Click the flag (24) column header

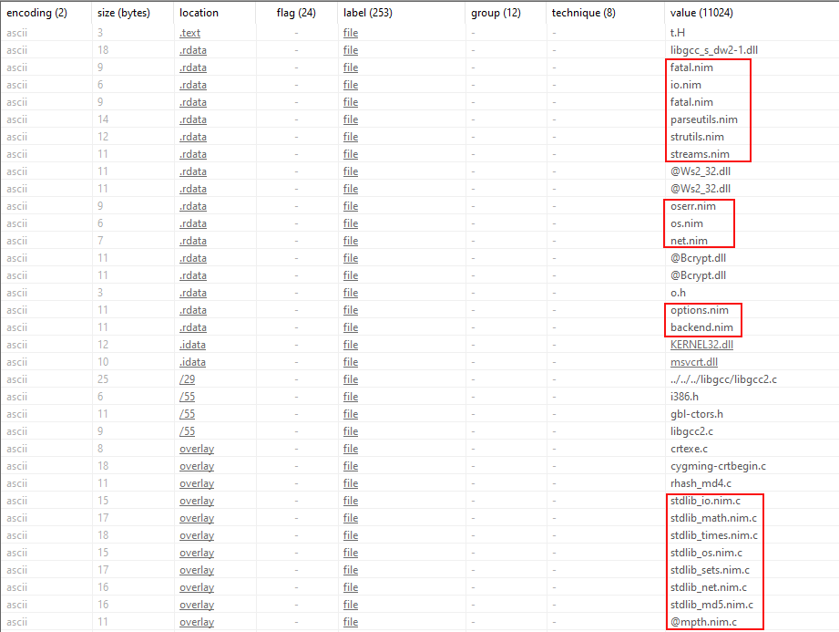pos(296,13)
